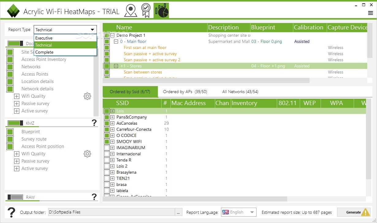Expand Passive survey in KMZ section

click(17, 161)
